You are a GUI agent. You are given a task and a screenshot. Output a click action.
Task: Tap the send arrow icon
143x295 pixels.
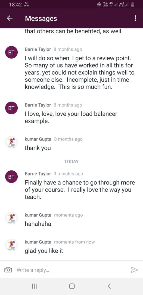(x=134, y=270)
